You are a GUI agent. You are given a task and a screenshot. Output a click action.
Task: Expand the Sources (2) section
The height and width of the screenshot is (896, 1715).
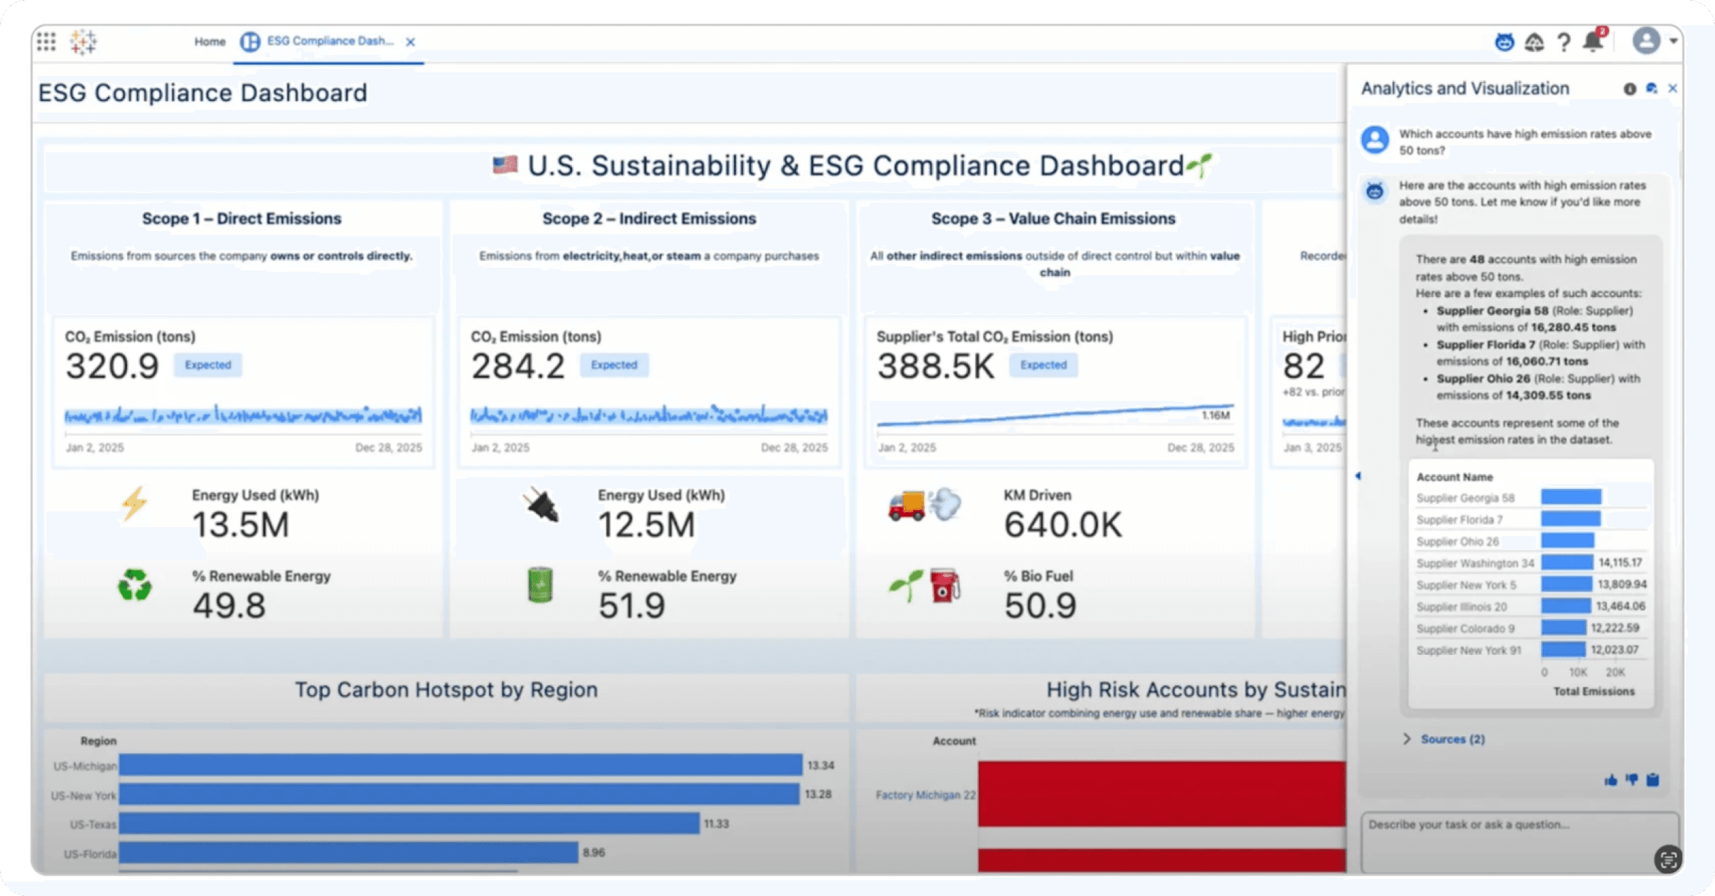tap(1451, 739)
